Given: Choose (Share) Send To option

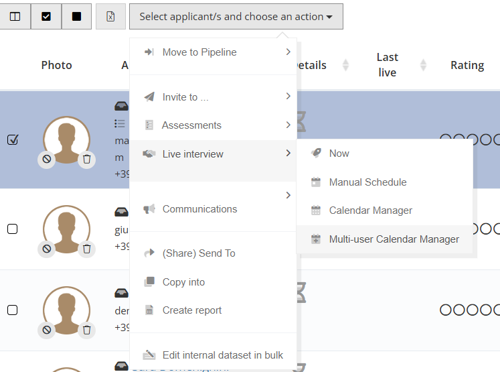Looking at the screenshot, I should 213,253.
